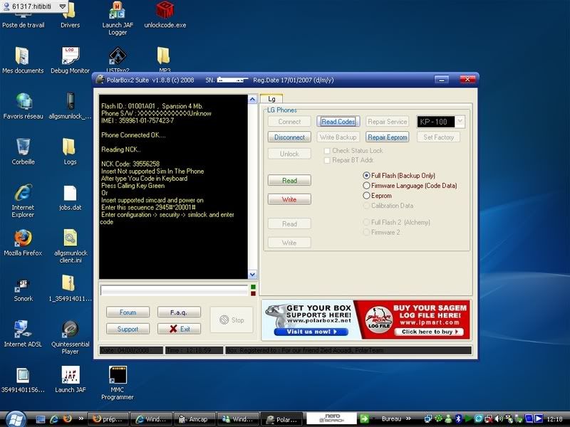Switch to the Amcap taskbar item
This screenshot has width=570, height=427.
coord(194,419)
